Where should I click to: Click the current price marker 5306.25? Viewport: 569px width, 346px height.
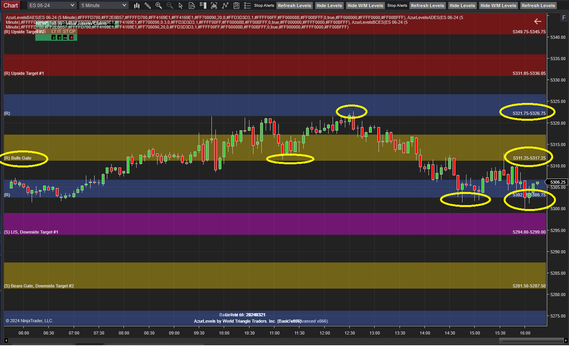pos(556,182)
